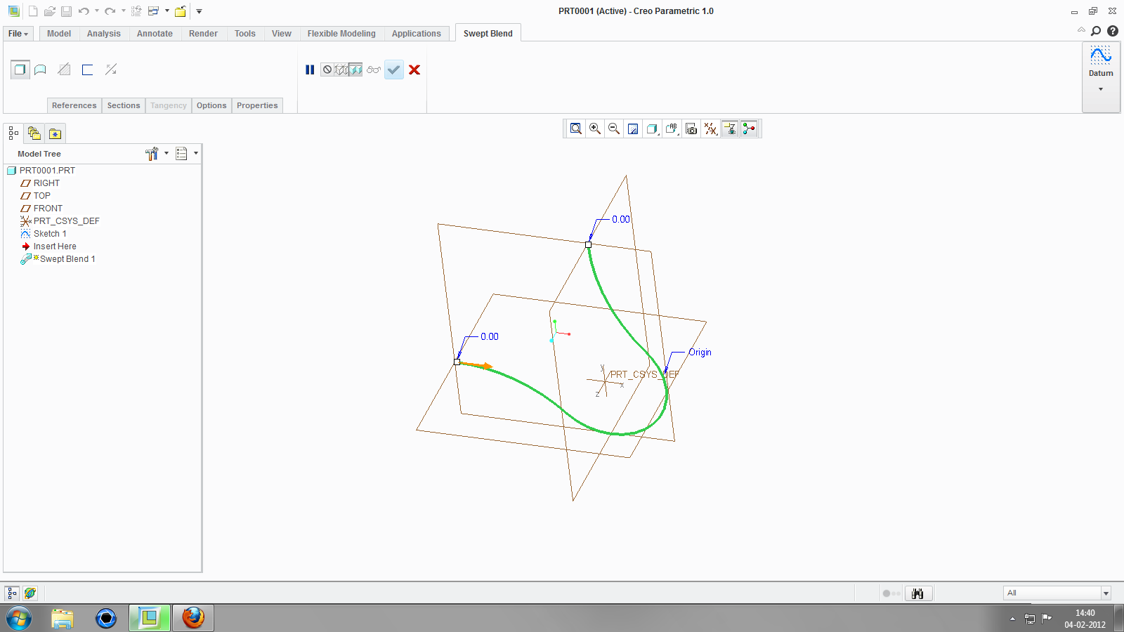The width and height of the screenshot is (1124, 632).
Task: Select Sketch 1 in the model tree
Action: pos(50,234)
